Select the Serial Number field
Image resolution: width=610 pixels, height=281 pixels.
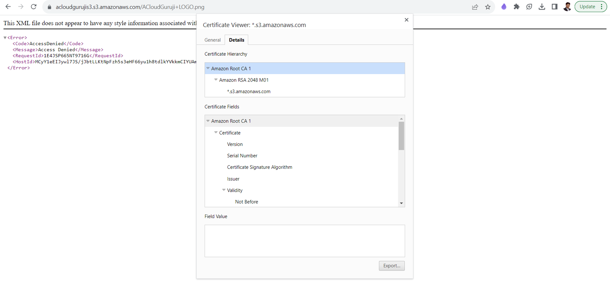point(242,156)
